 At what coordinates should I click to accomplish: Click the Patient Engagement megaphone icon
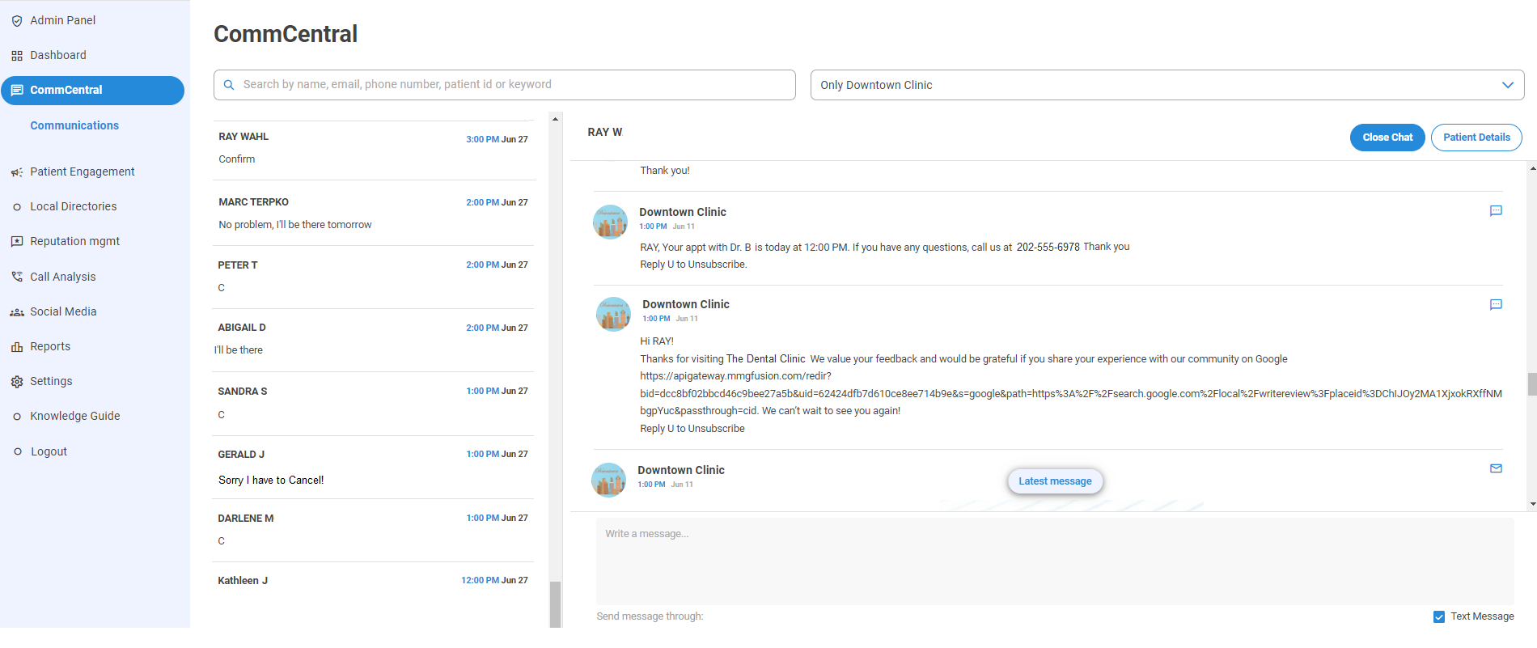pyautogui.click(x=17, y=172)
